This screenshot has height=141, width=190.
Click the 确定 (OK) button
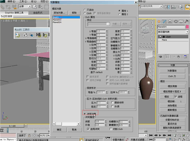(59, 130)
